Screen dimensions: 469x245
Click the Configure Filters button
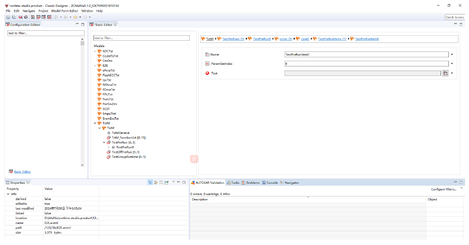click(443, 189)
